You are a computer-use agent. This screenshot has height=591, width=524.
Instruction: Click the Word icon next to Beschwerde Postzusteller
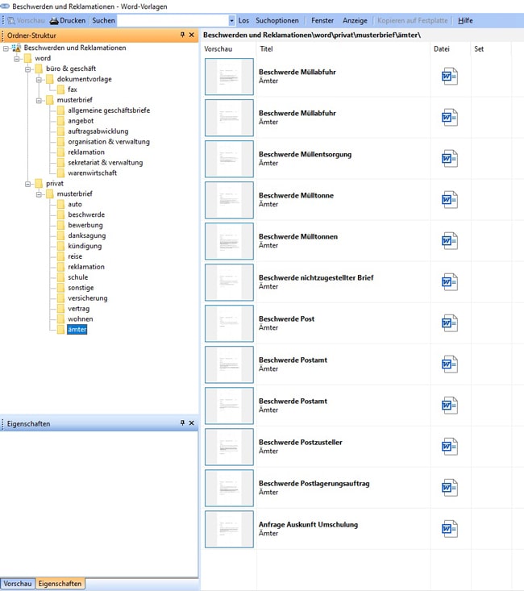tap(449, 447)
